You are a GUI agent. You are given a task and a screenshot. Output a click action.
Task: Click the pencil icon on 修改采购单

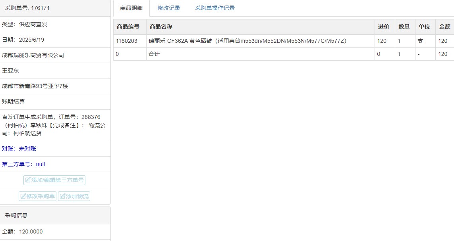pyautogui.click(x=23, y=196)
